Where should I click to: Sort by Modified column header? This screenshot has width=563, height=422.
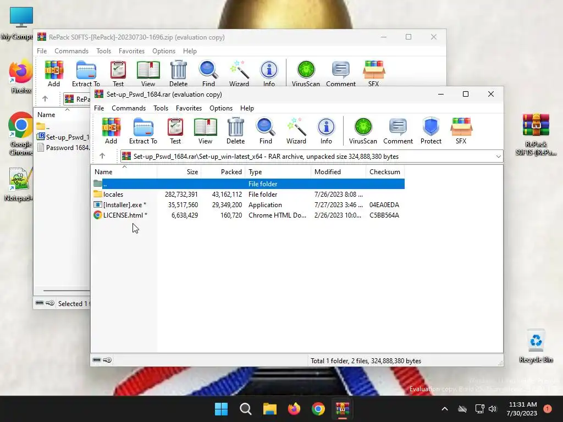point(338,172)
